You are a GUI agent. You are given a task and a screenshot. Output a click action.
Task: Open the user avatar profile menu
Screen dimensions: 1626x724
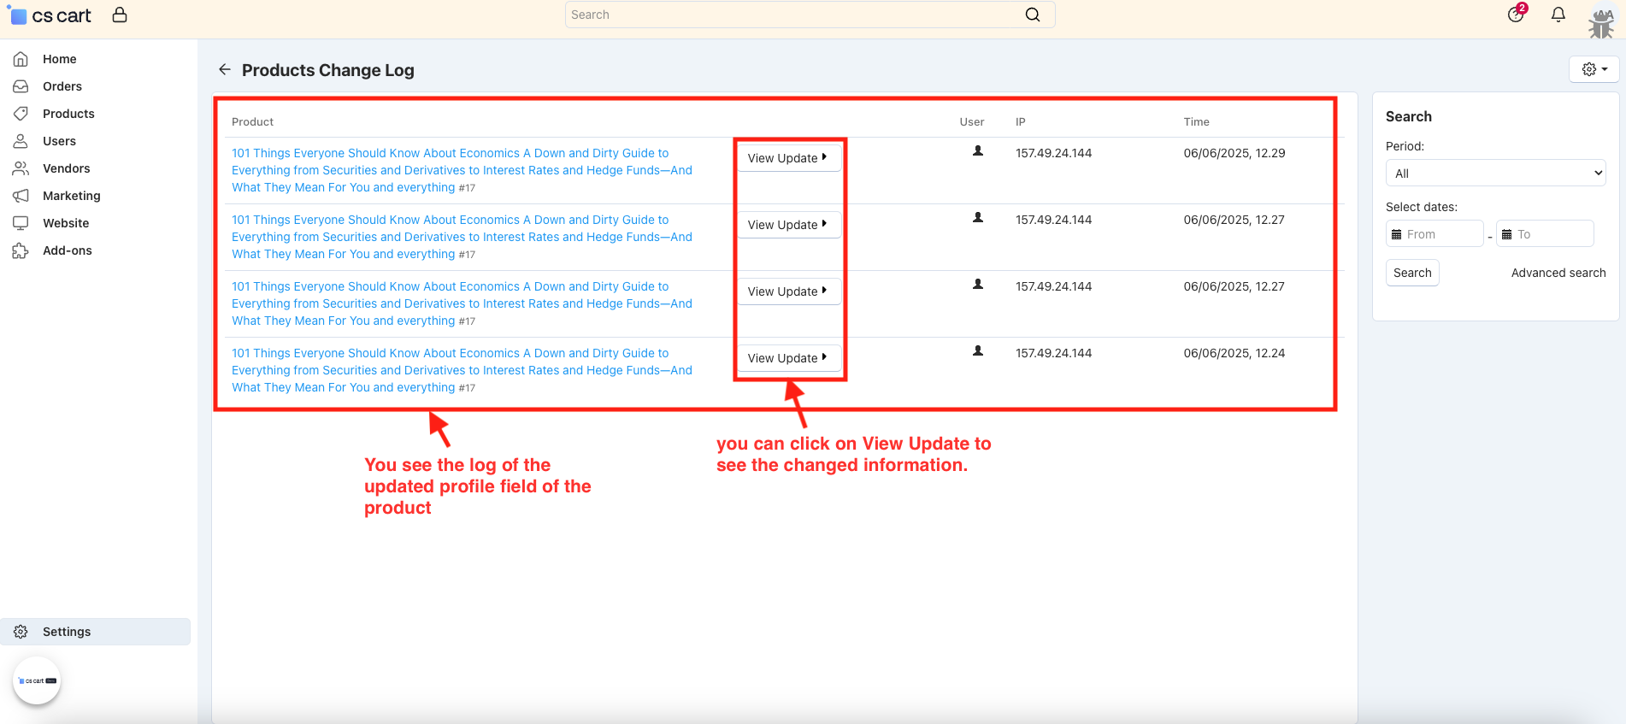(1601, 21)
